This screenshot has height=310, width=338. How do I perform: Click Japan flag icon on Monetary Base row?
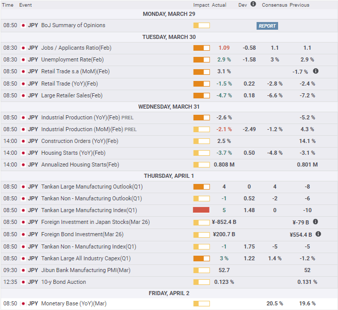(23, 304)
